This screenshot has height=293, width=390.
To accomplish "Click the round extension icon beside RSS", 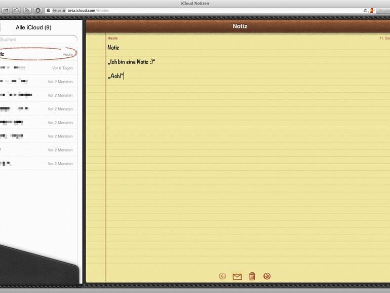I will 38,11.
